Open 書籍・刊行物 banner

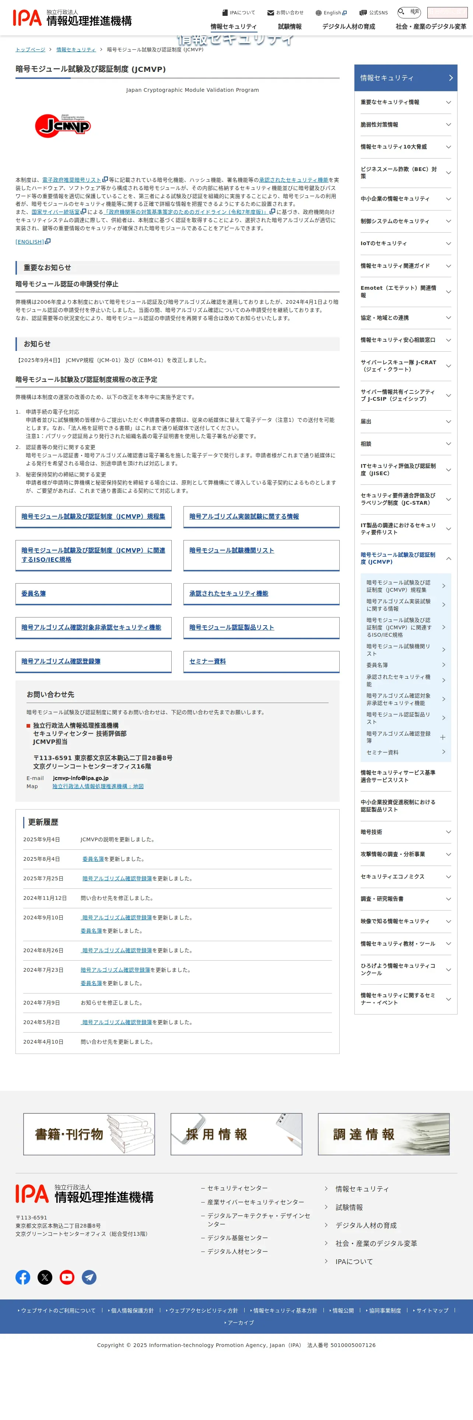[x=89, y=1134]
